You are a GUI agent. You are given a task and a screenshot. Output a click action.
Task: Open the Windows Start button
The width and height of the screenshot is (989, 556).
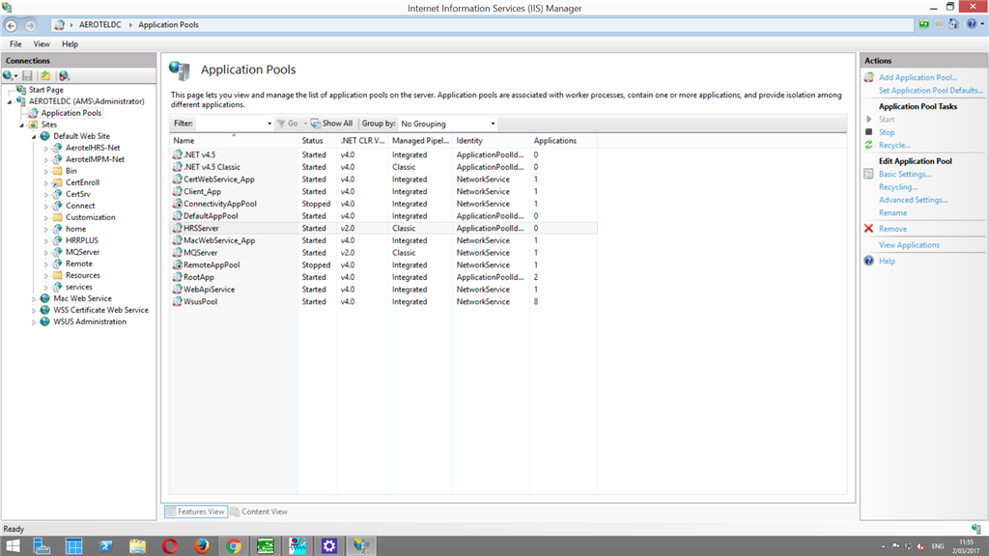[12, 546]
